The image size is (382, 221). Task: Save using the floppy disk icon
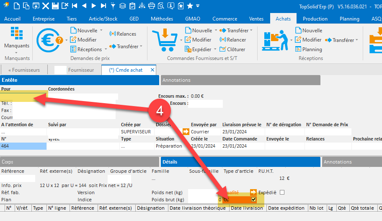tap(55, 5)
